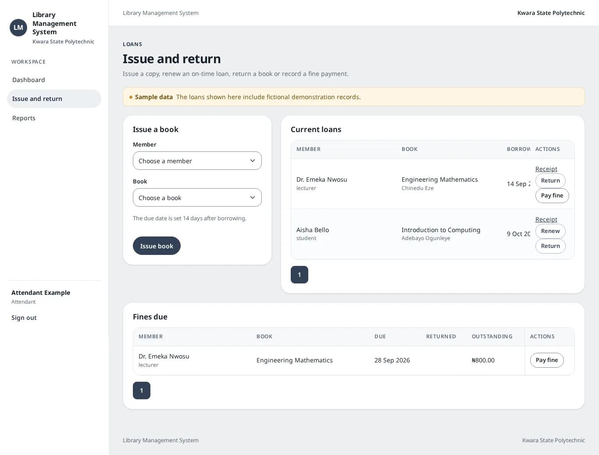Click the Current loans heading

coord(316,129)
